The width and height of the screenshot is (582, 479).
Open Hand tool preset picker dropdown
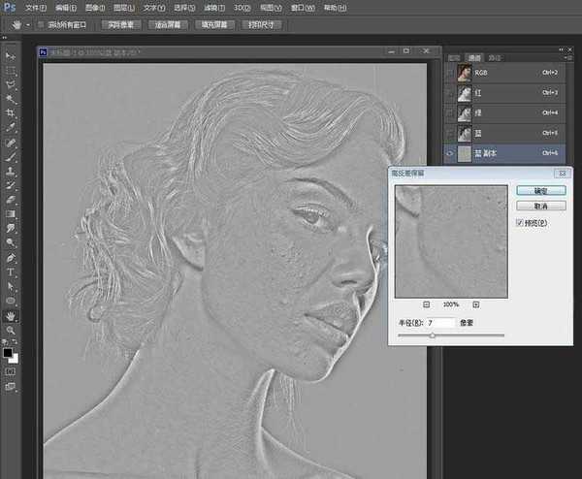click(x=28, y=24)
